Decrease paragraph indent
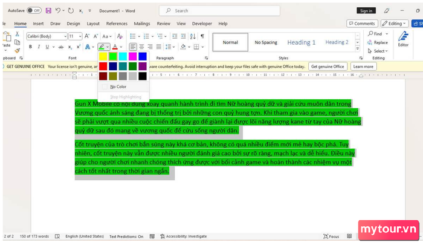The image size is (423, 245). [x=175, y=36]
